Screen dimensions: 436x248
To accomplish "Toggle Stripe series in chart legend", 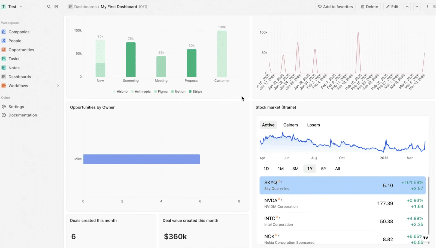I will point(196,92).
